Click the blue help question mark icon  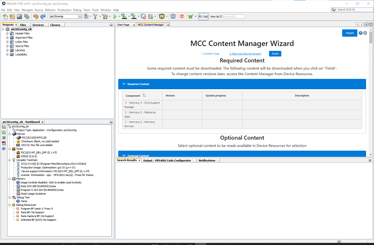coord(360,33)
